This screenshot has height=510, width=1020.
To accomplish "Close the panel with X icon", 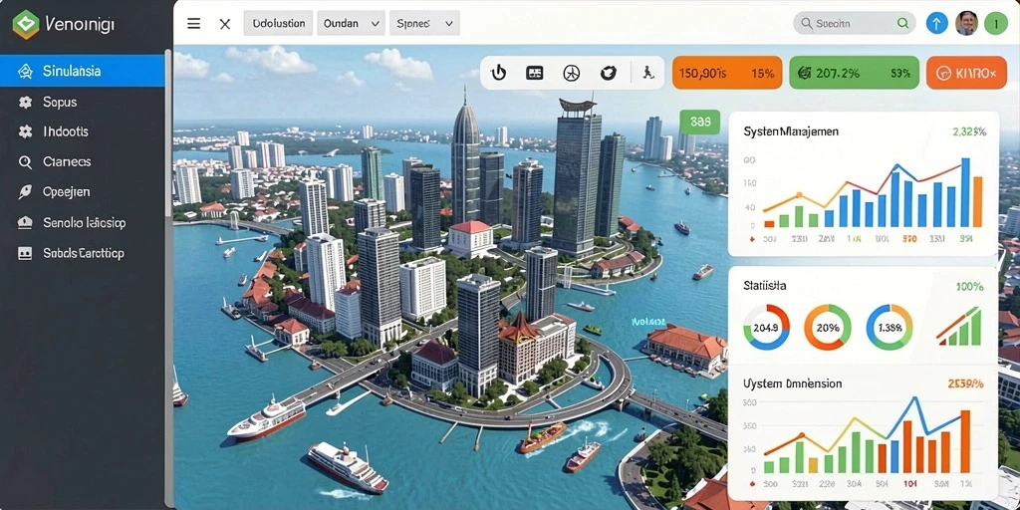I will pos(225,24).
